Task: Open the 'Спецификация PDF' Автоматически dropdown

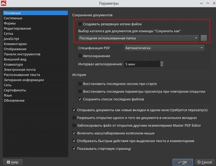Action: (165, 48)
